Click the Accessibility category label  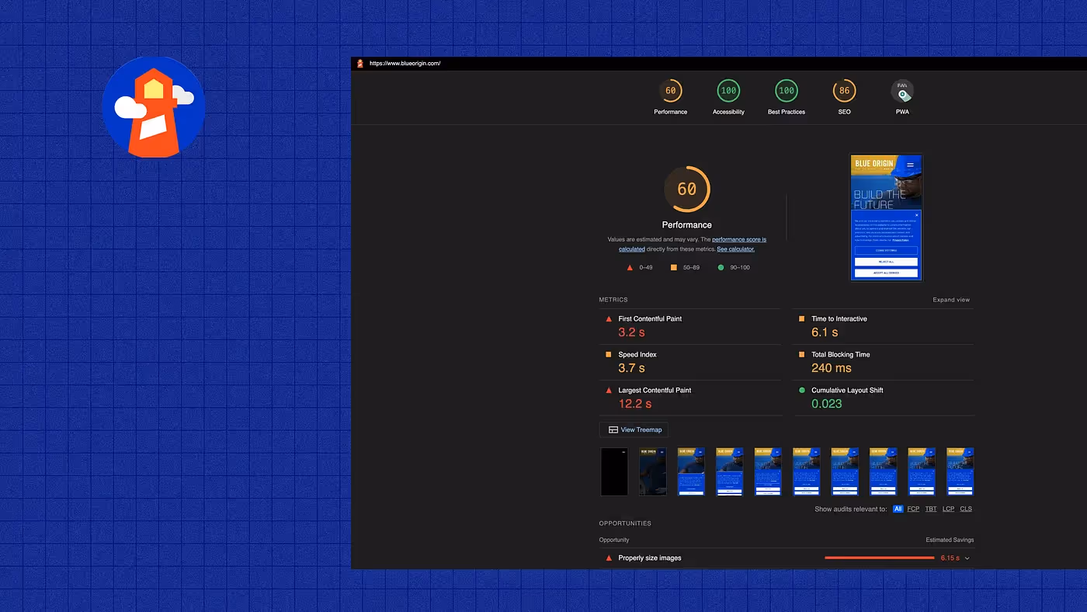point(728,112)
